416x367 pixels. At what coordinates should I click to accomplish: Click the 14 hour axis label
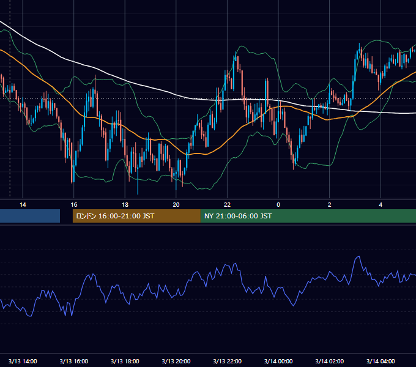tap(23, 205)
